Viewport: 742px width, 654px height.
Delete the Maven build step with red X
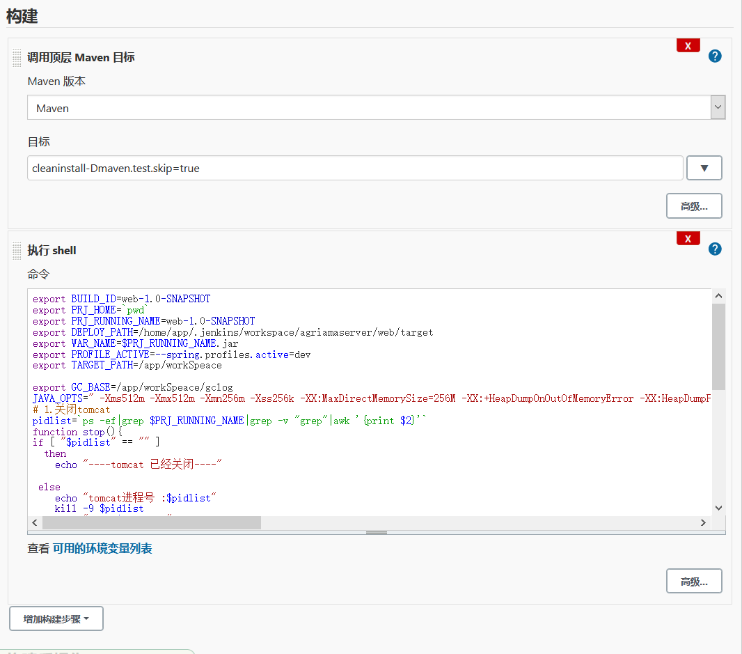[x=688, y=45]
